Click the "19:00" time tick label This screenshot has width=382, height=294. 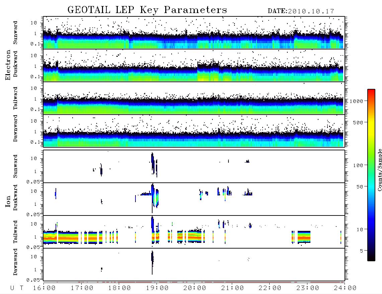157,288
